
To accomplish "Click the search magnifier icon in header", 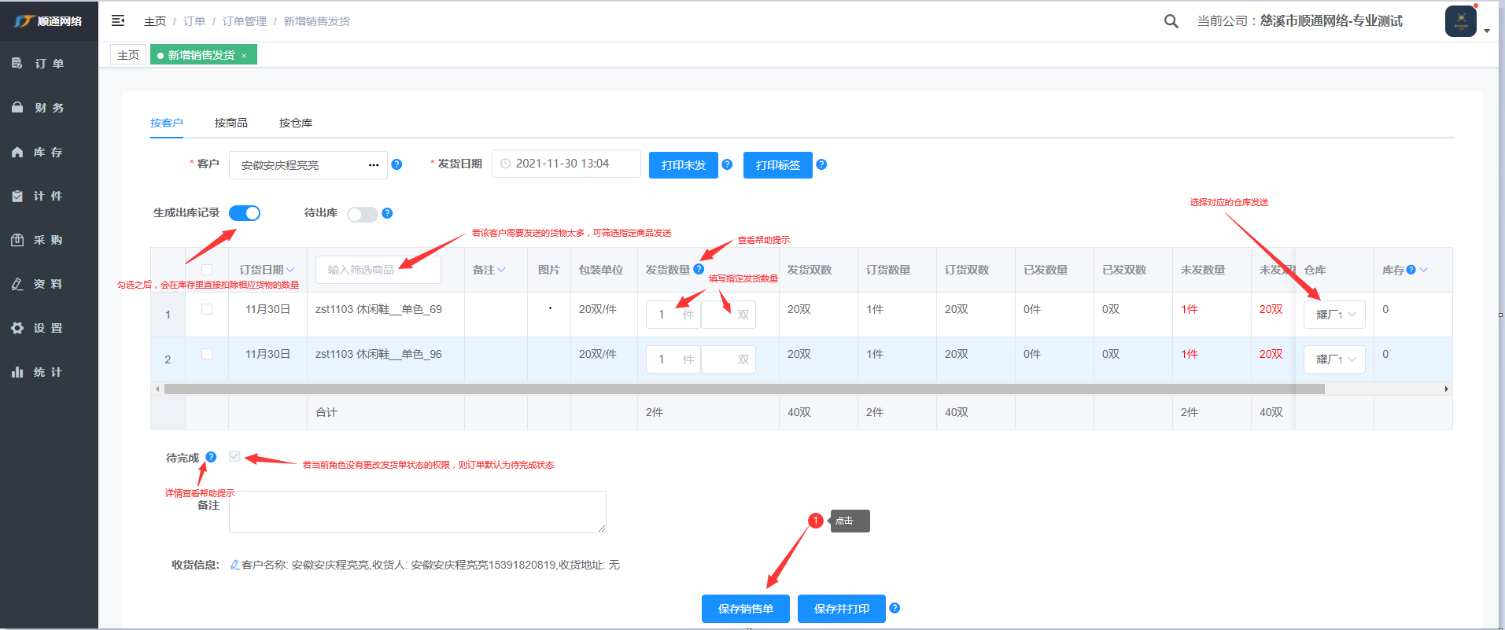I will point(1171,21).
